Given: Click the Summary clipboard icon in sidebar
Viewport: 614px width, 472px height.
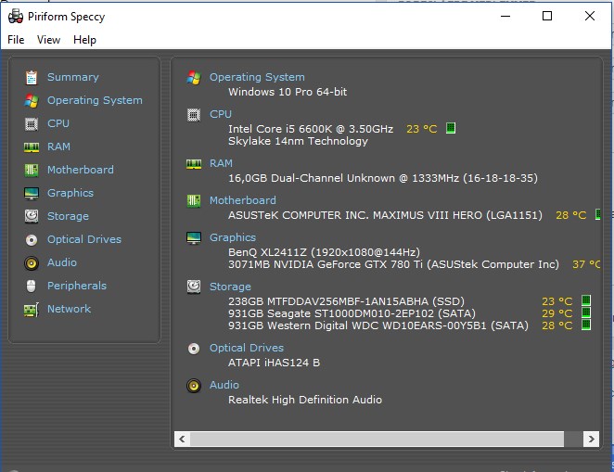Looking at the screenshot, I should [32, 78].
